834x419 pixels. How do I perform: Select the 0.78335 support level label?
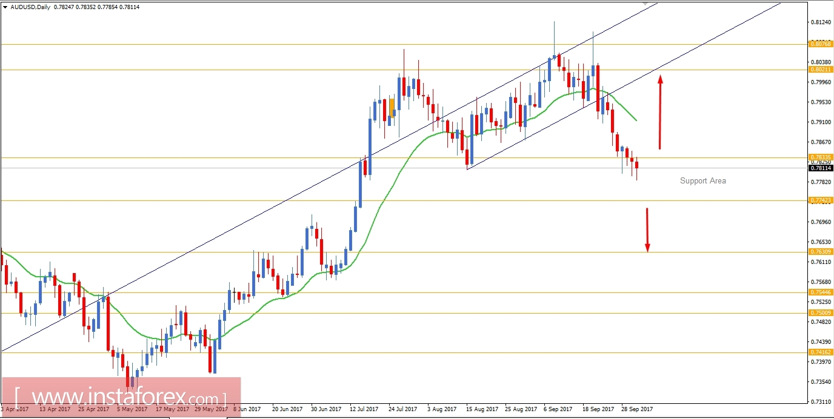821,158
